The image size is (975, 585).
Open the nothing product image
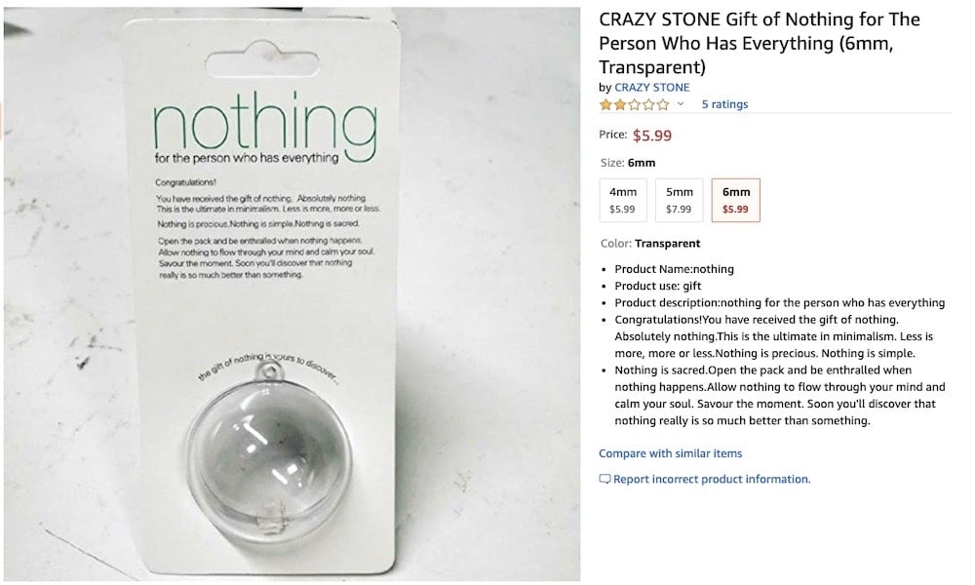(292, 294)
